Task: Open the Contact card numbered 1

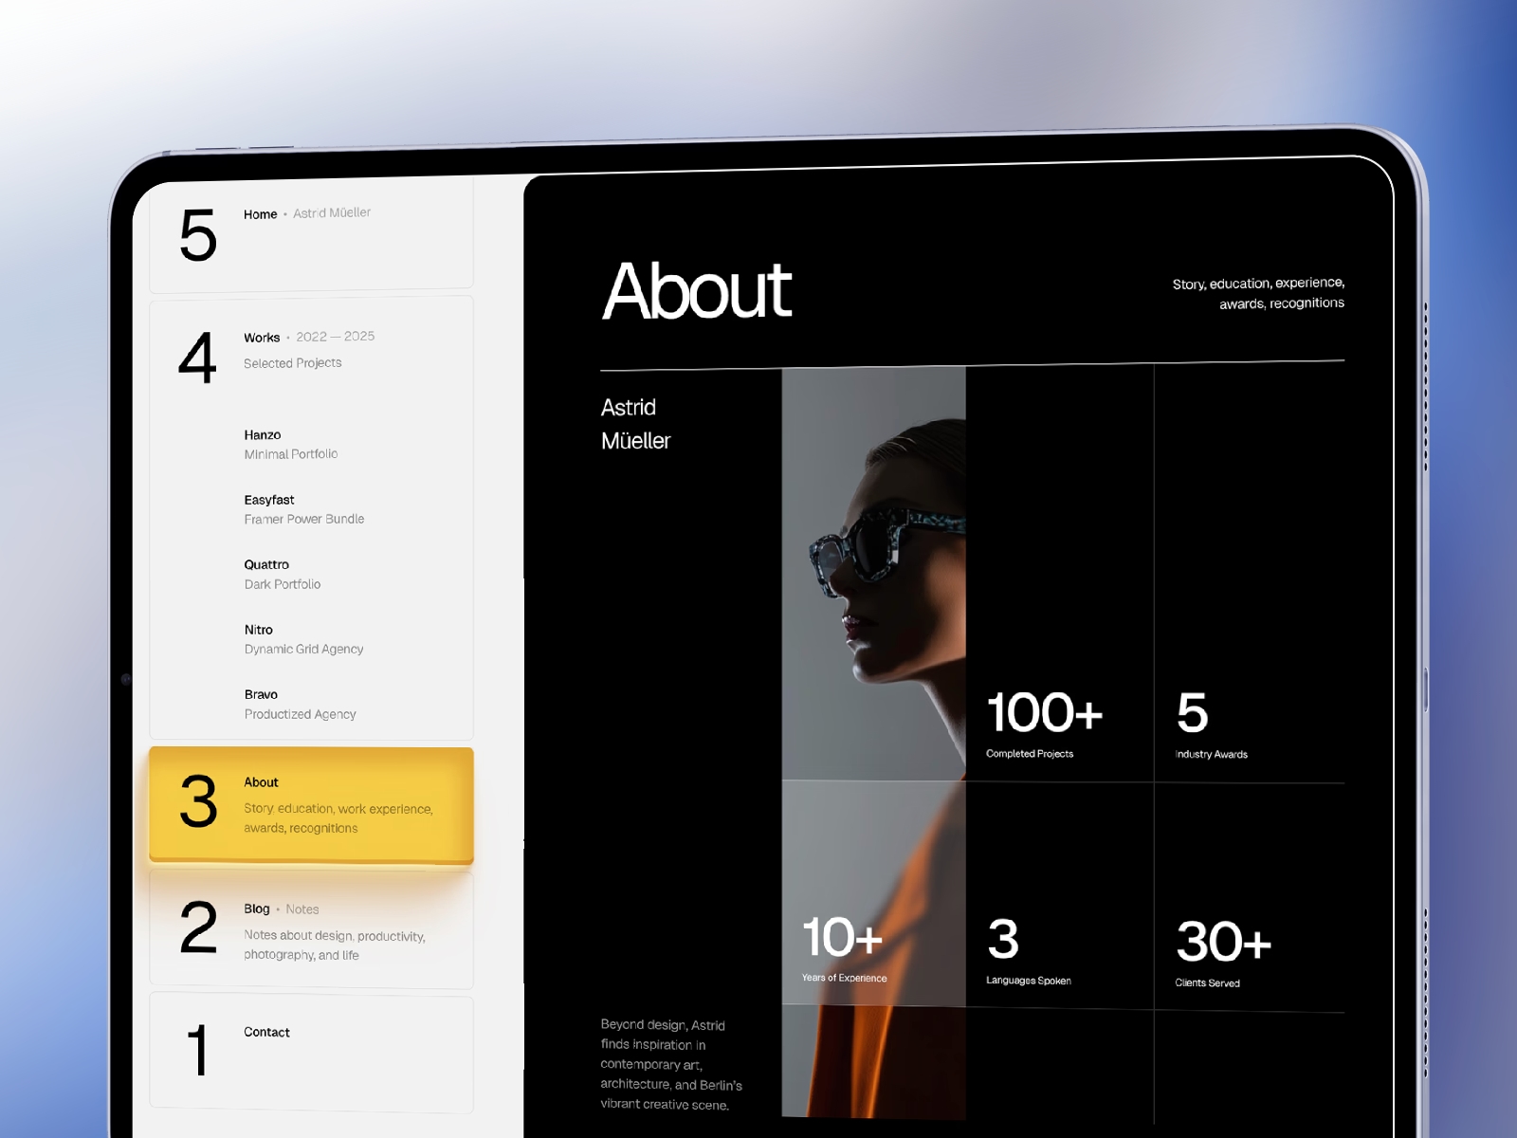Action: (311, 1053)
